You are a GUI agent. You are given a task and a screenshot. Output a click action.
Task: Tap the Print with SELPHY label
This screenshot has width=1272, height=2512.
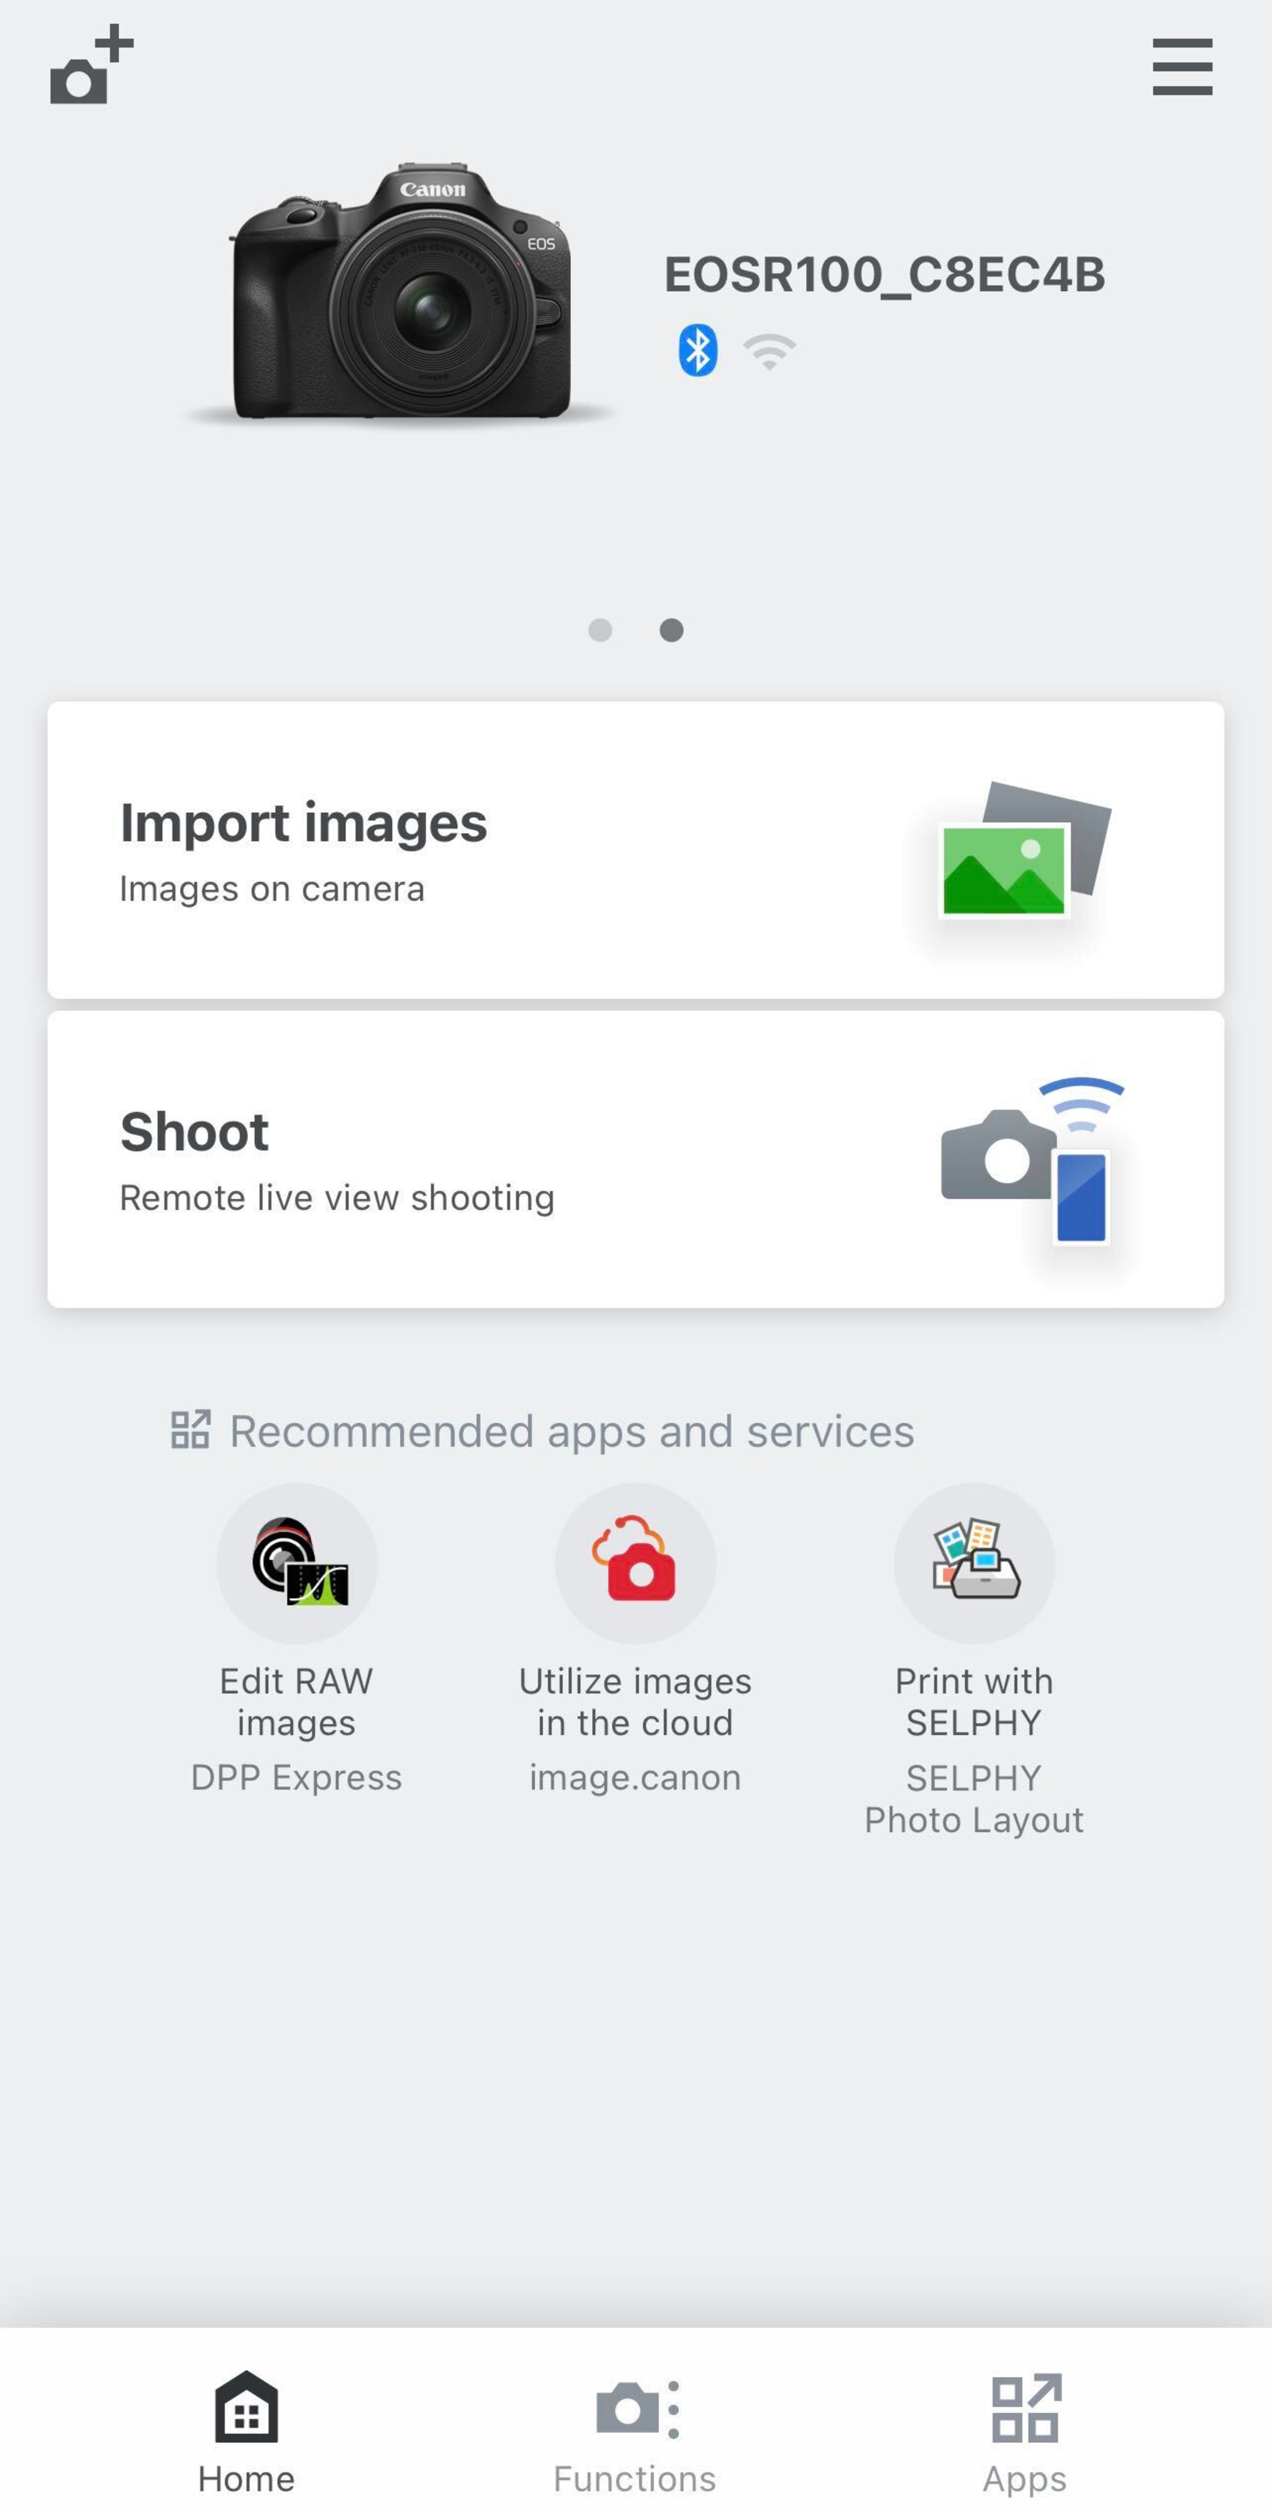[x=974, y=1702]
